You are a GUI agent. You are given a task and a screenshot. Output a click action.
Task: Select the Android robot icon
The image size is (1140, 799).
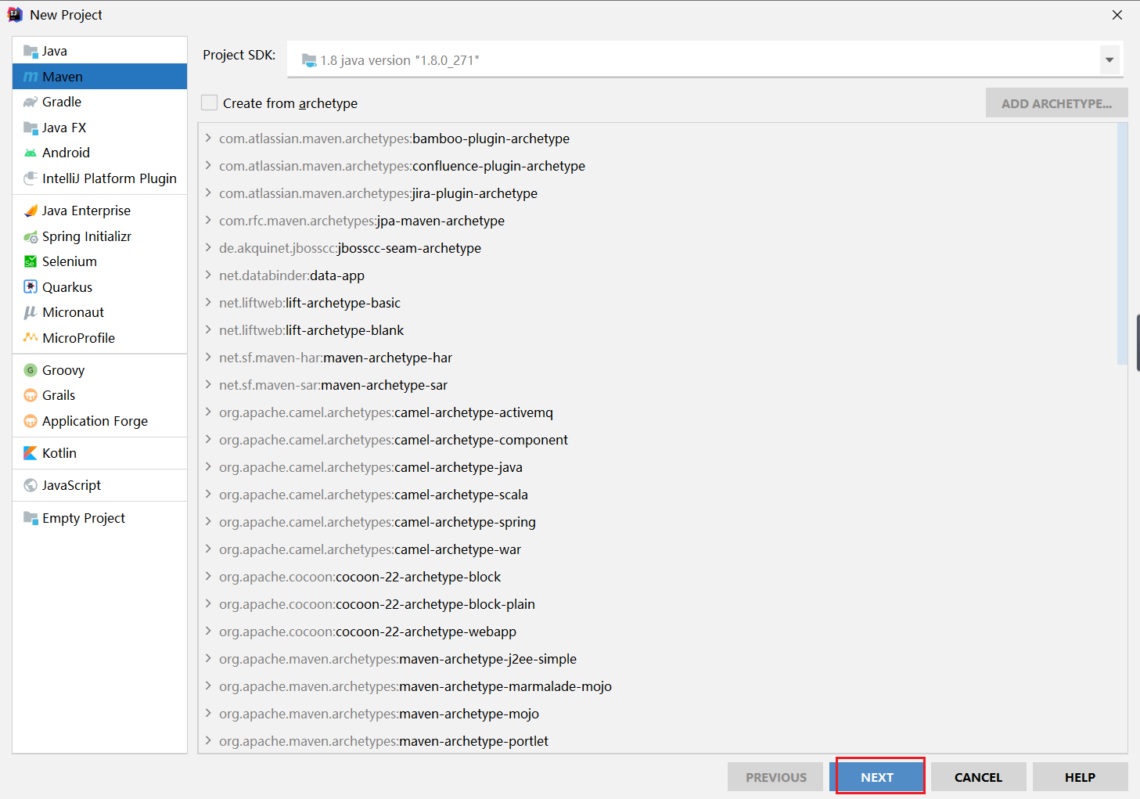coord(31,153)
